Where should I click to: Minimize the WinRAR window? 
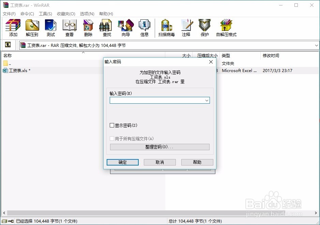click(x=281, y=5)
